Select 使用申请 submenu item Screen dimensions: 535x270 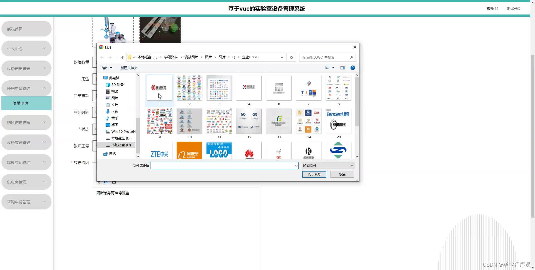26,103
